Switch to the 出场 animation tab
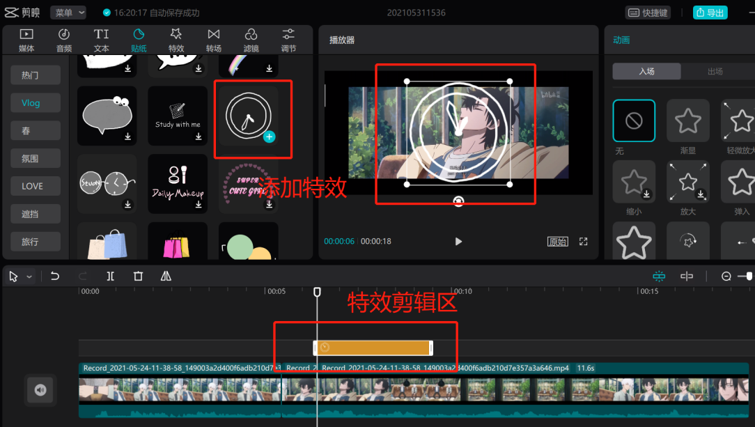755x427 pixels. click(x=715, y=71)
